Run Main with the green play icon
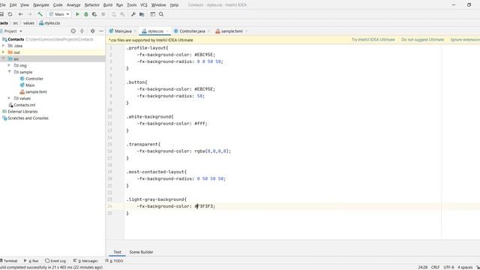Image resolution: width=480 pixels, height=270 pixels. (77, 14)
